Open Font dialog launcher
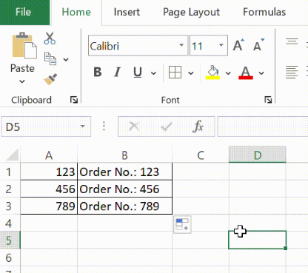This screenshot has width=308, height=273. tap(268, 100)
